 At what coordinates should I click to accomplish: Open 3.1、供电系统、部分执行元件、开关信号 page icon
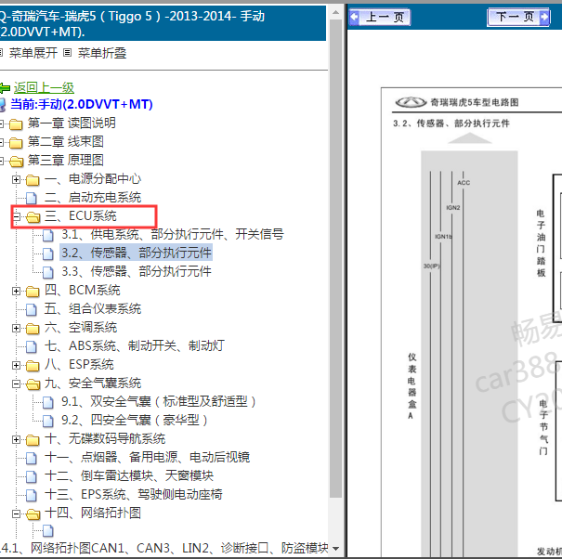(x=48, y=236)
